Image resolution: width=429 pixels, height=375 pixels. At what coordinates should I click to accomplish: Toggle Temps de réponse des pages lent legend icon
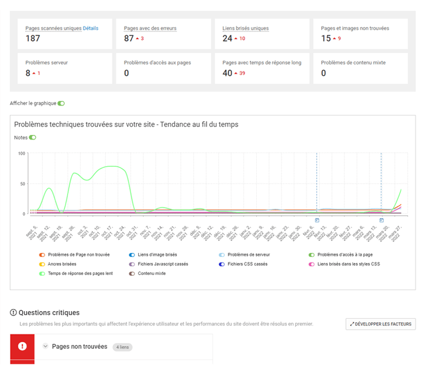point(42,273)
